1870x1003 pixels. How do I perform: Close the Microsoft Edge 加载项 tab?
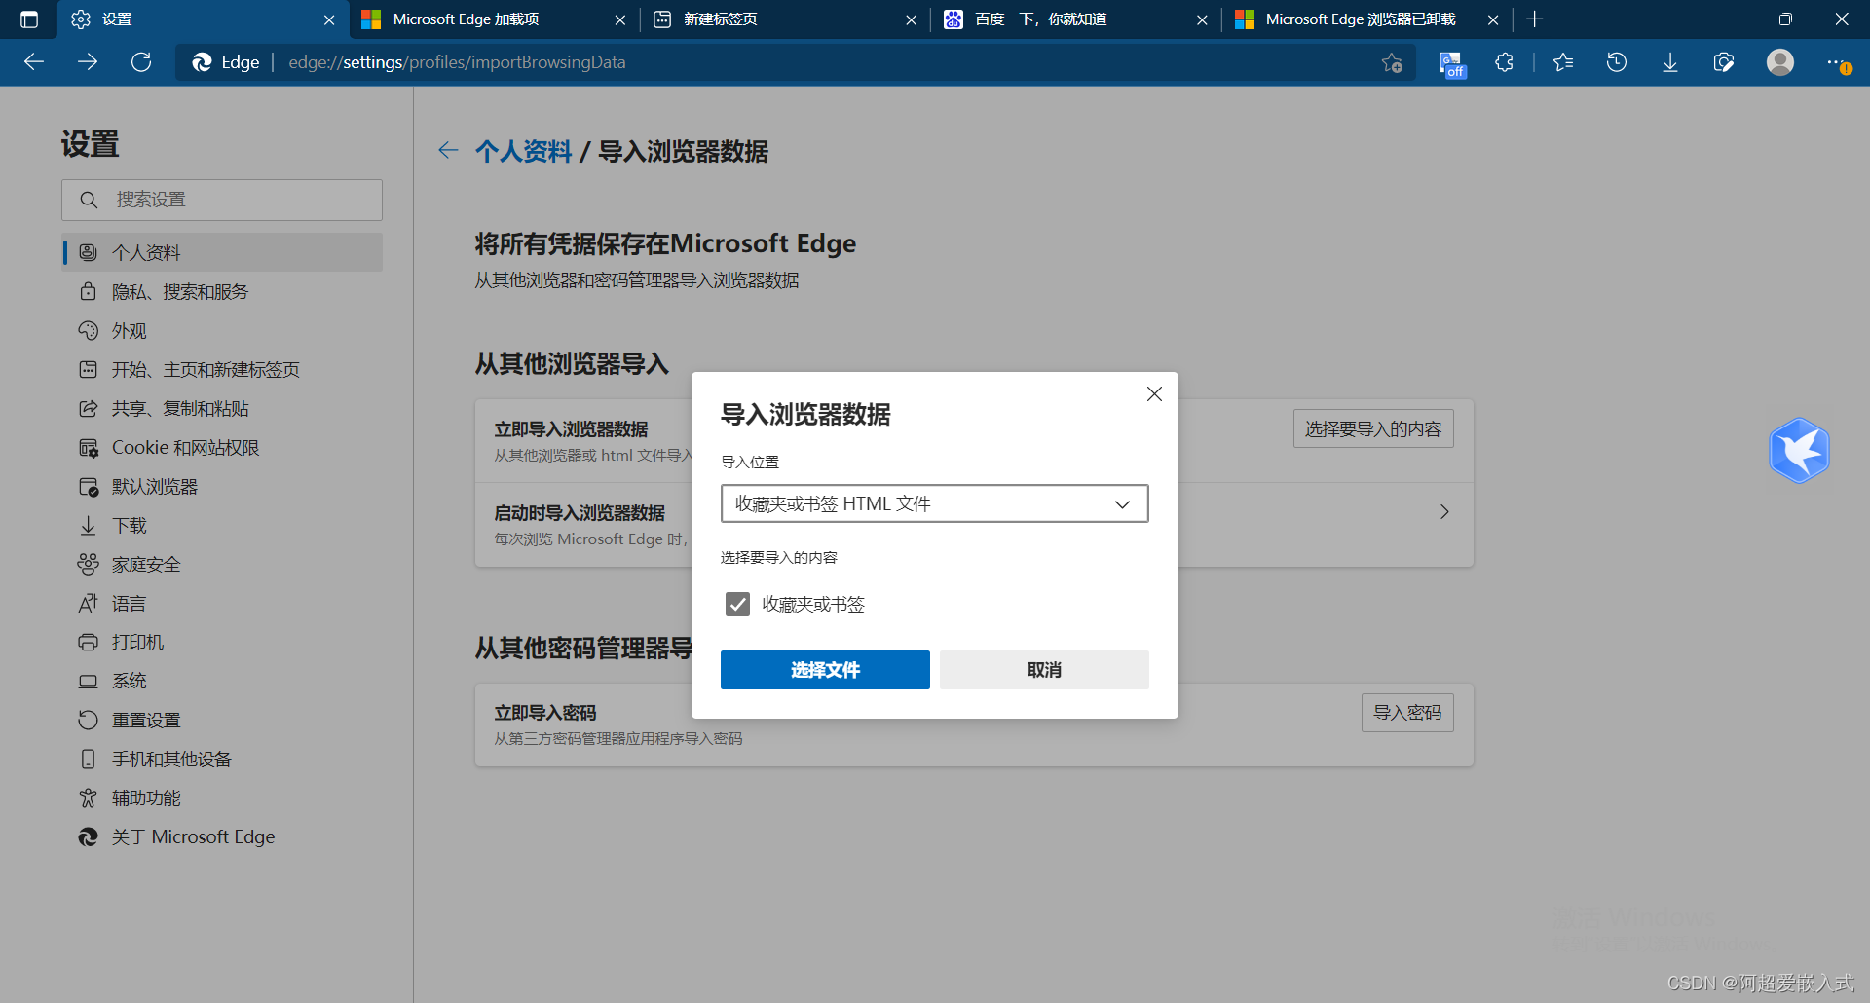(620, 19)
